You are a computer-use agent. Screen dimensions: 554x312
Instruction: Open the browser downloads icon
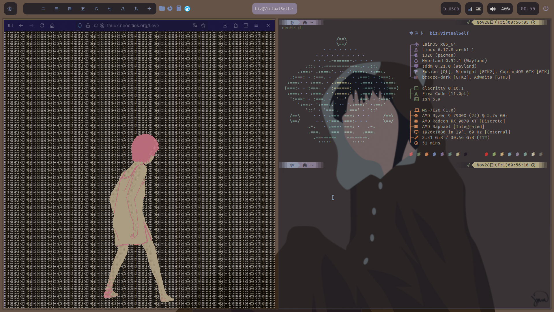pos(225,25)
